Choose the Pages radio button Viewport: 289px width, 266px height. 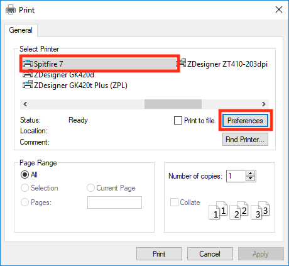[x=25, y=202]
